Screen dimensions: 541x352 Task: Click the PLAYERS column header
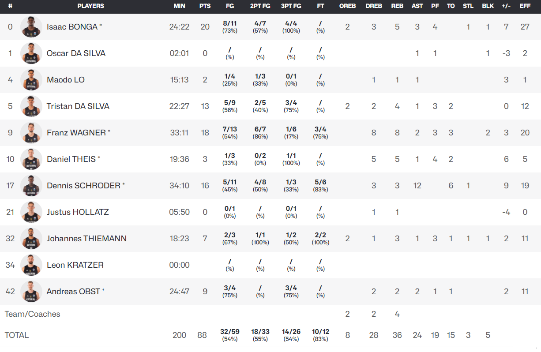pos(91,6)
